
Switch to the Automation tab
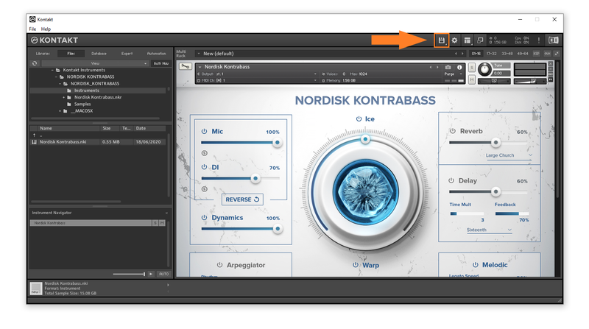(x=156, y=54)
